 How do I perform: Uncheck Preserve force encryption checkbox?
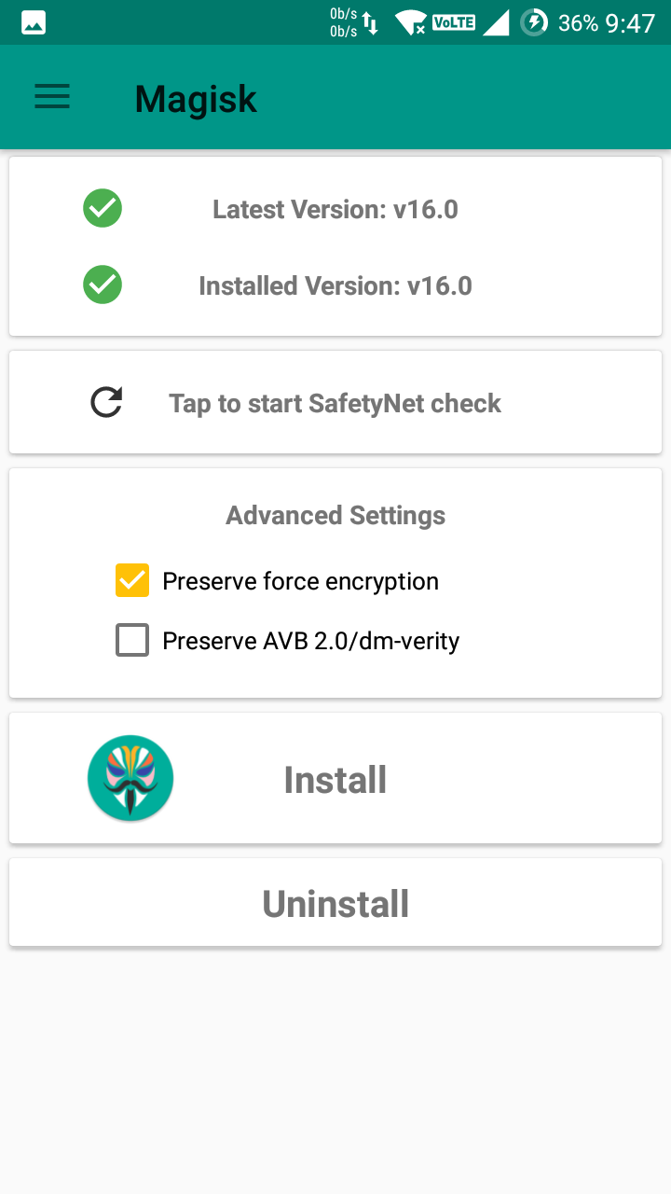[132, 580]
